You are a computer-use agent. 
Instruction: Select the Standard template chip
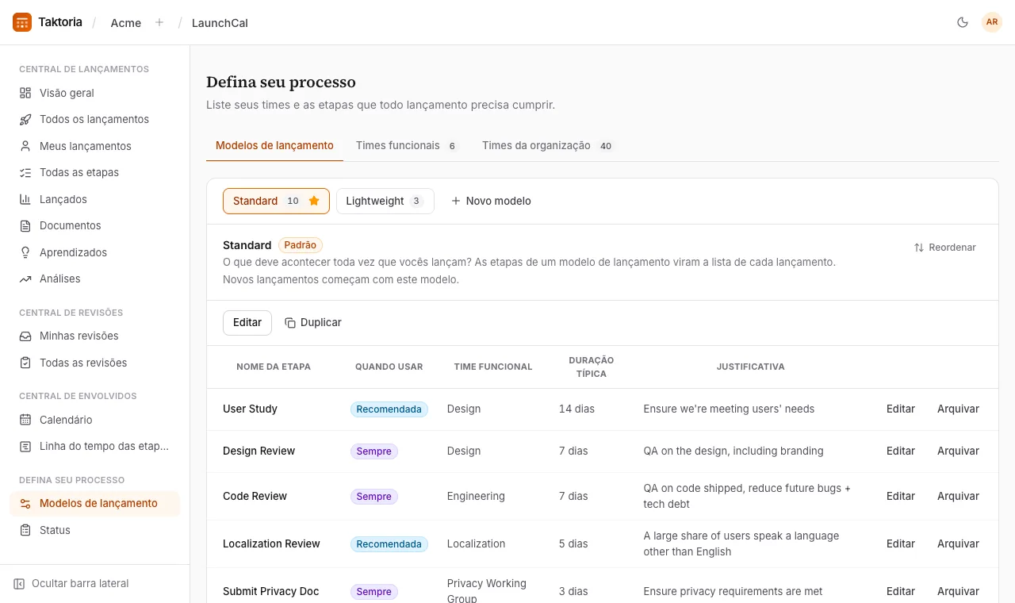276,201
